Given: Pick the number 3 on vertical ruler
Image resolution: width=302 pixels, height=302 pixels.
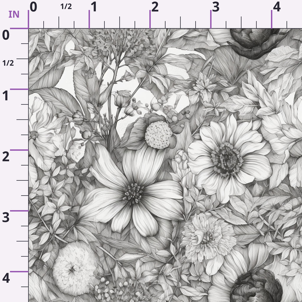Looking at the screenshot, I should click(6, 217).
